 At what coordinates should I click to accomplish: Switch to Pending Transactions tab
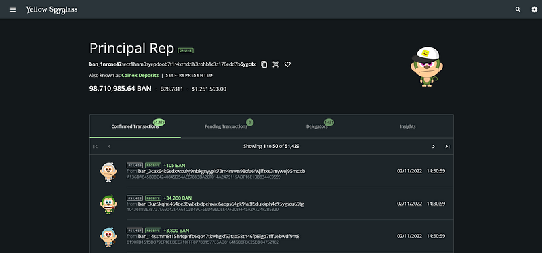(x=226, y=127)
